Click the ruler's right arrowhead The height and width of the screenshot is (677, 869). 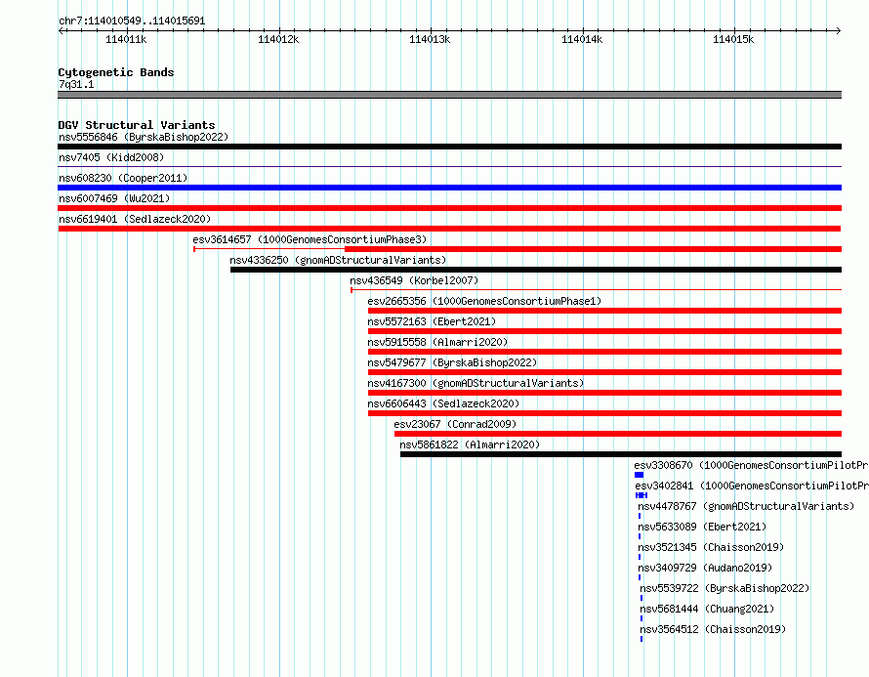838,31
